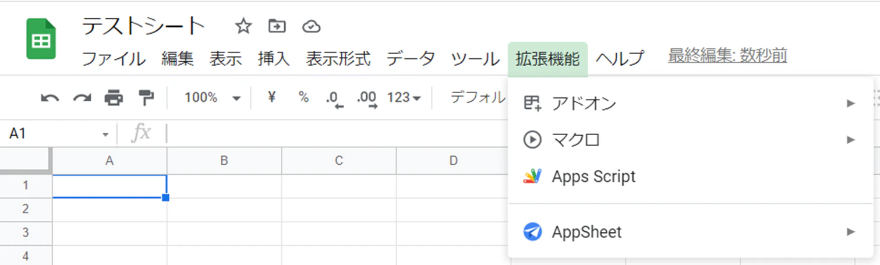
Task: Click the AppSheet blue logo
Action: (532, 232)
